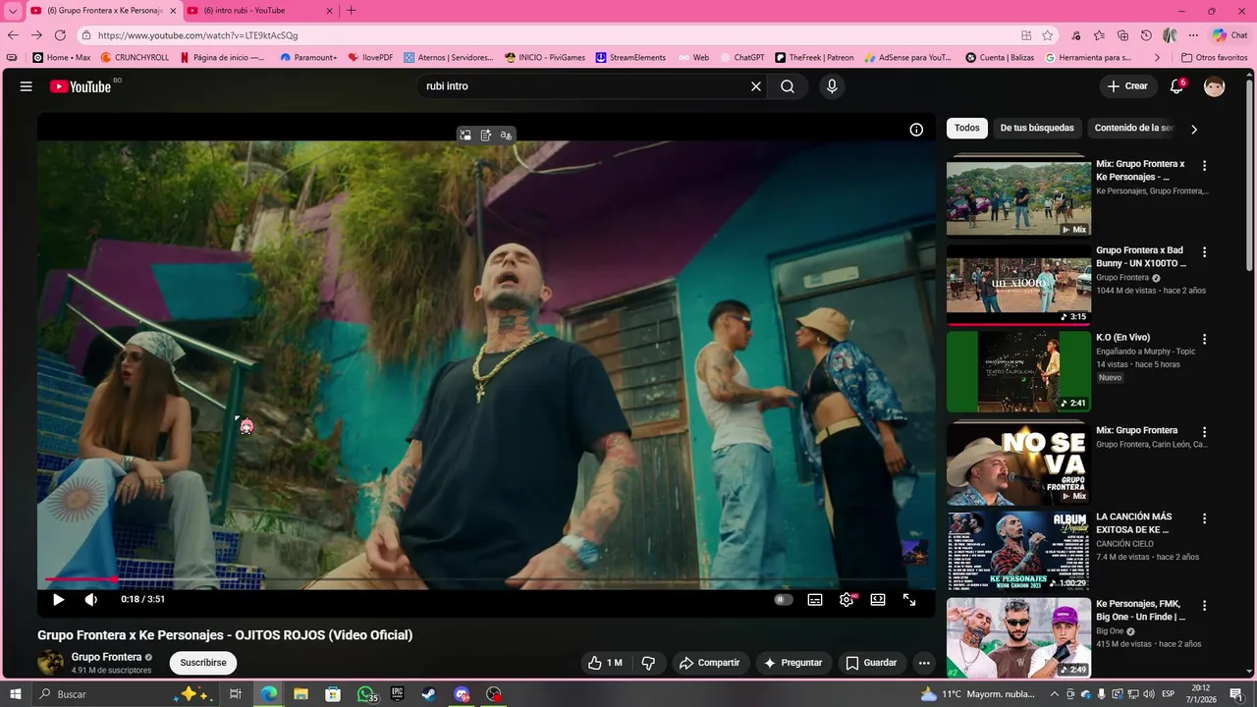Open UN X100TO video title
Image resolution: width=1257 pixels, height=707 pixels.
[x=1141, y=257]
